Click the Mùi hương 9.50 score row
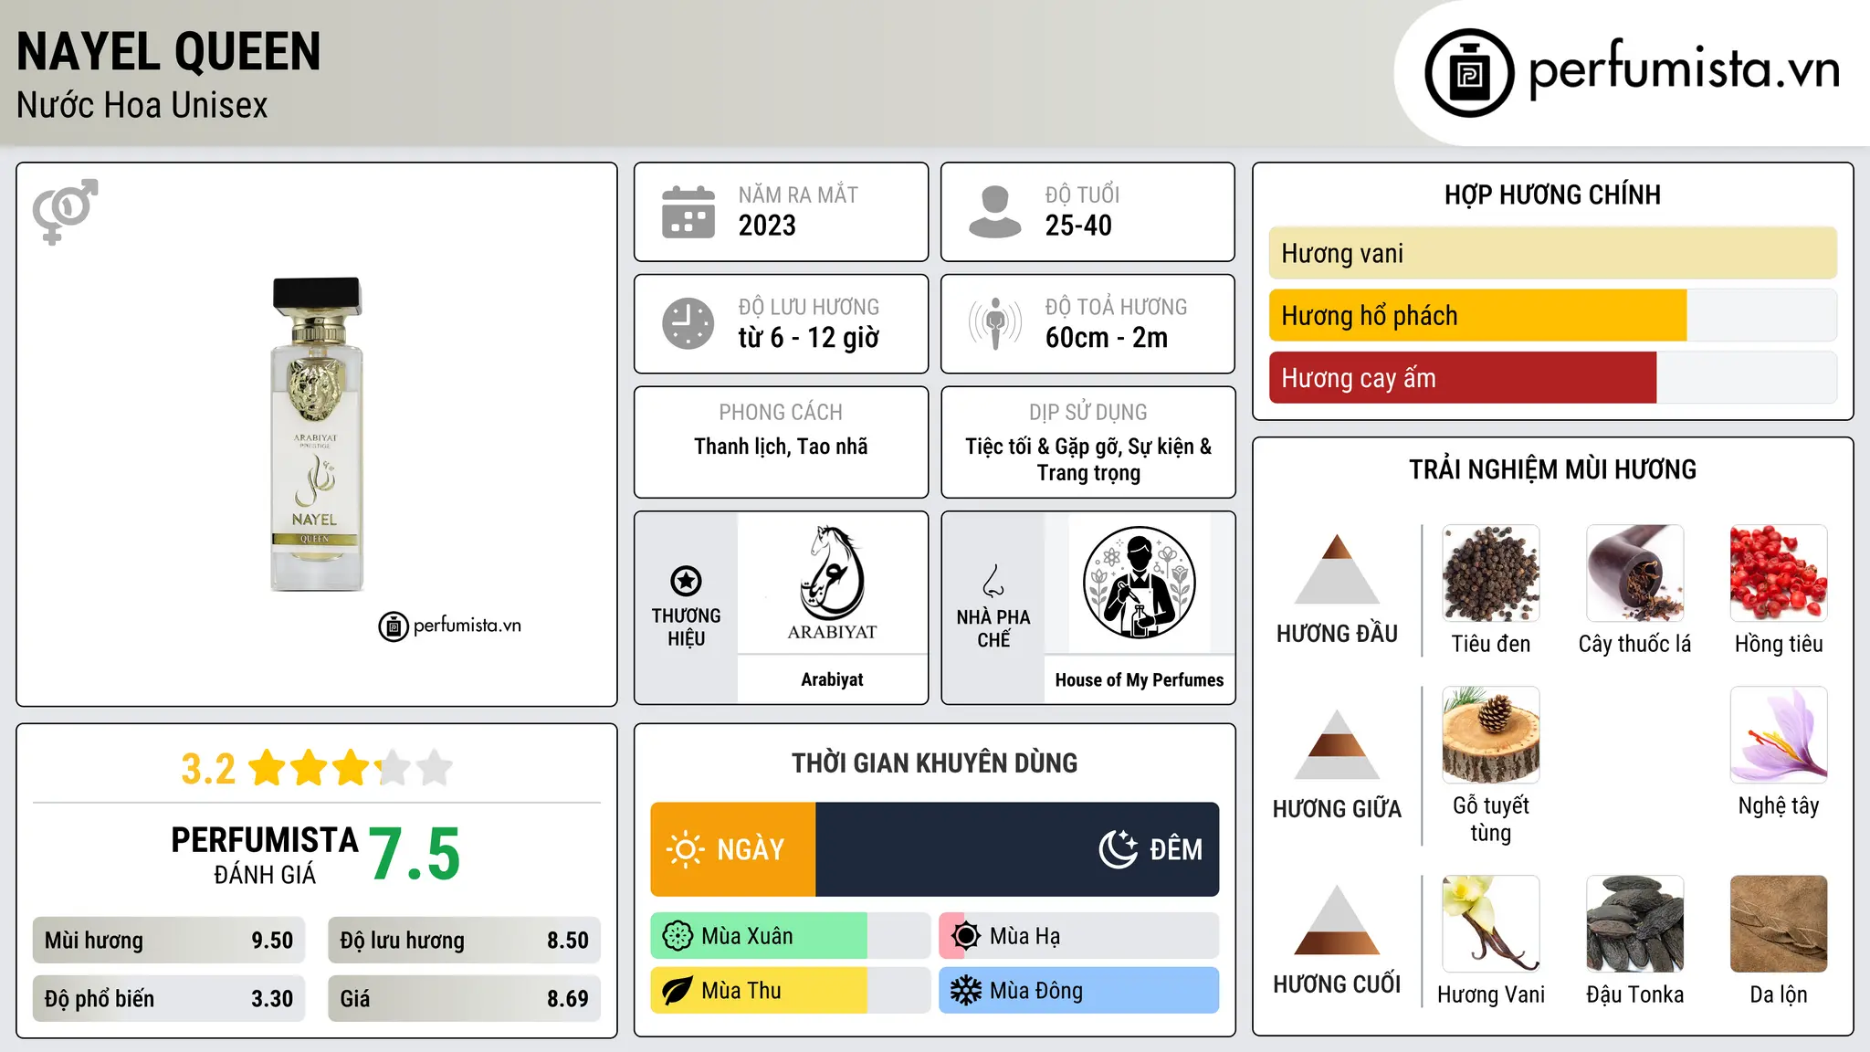Image resolution: width=1870 pixels, height=1052 pixels. (169, 941)
